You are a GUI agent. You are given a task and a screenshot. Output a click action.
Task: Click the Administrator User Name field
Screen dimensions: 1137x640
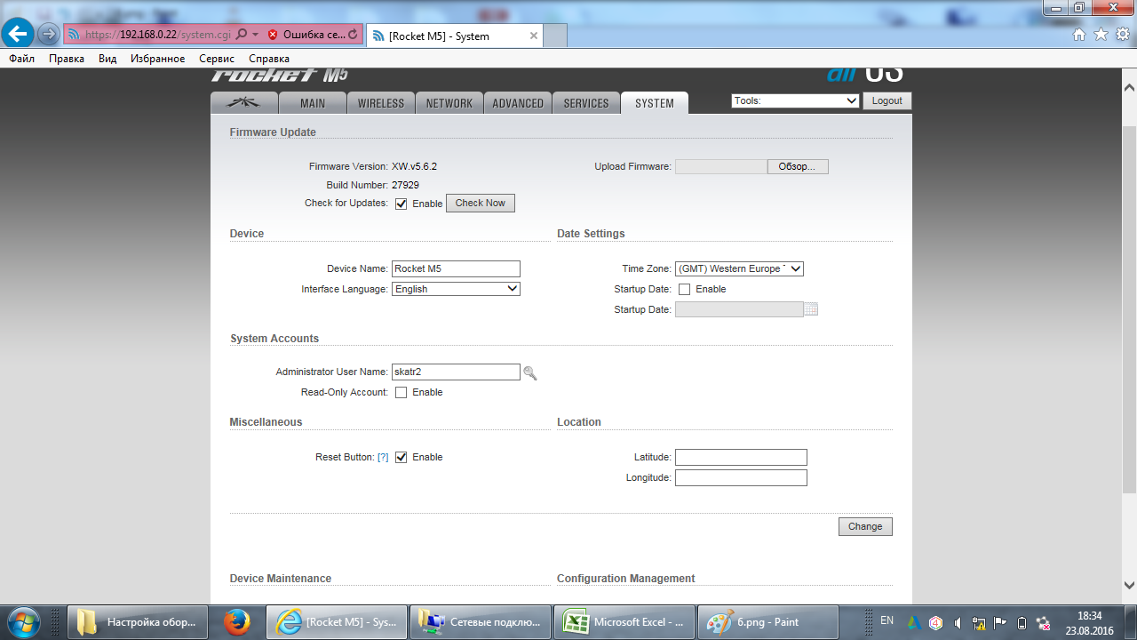tap(456, 372)
